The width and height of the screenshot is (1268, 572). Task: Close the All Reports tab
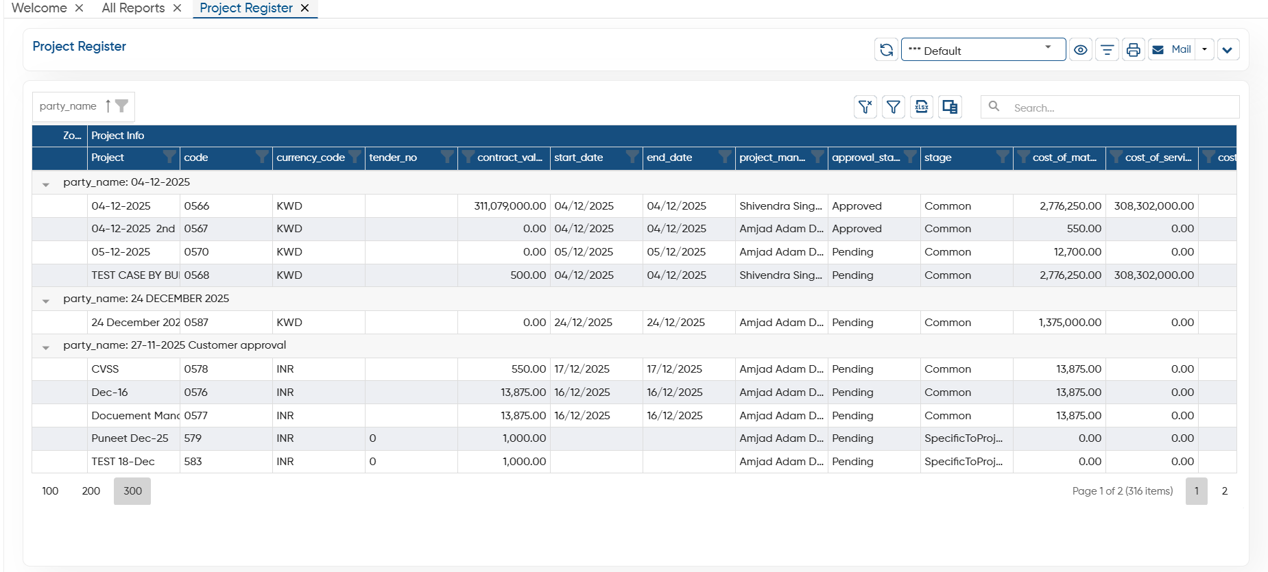pyautogui.click(x=177, y=8)
